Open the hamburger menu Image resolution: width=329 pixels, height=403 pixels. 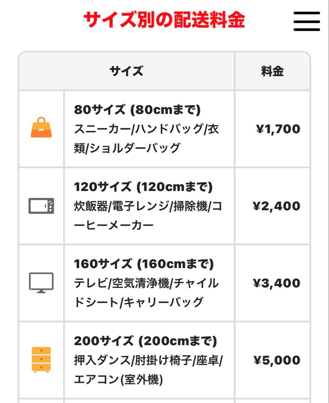pos(307,21)
